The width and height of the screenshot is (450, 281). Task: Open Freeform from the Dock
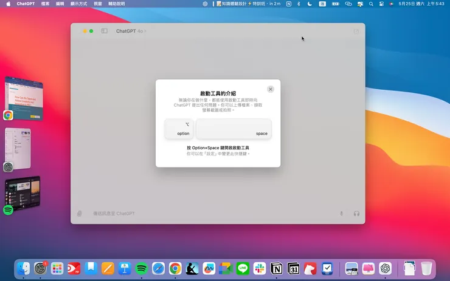[209, 268]
